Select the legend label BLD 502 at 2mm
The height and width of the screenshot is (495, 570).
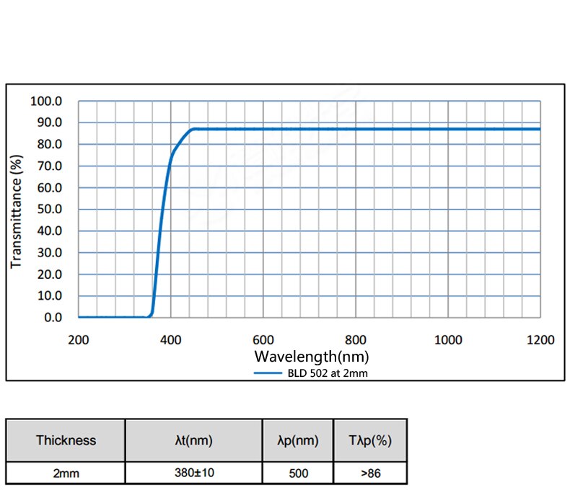point(328,373)
